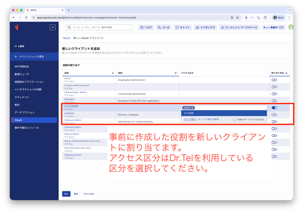303x213 pixels.
Task: Open the チャット chat button
Action: pos(183,28)
